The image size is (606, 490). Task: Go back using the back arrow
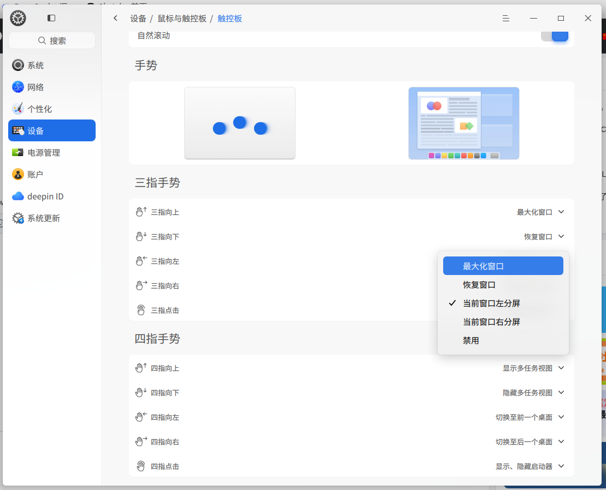point(115,18)
